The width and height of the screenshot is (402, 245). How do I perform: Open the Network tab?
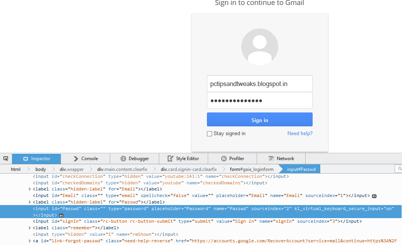[x=281, y=159]
